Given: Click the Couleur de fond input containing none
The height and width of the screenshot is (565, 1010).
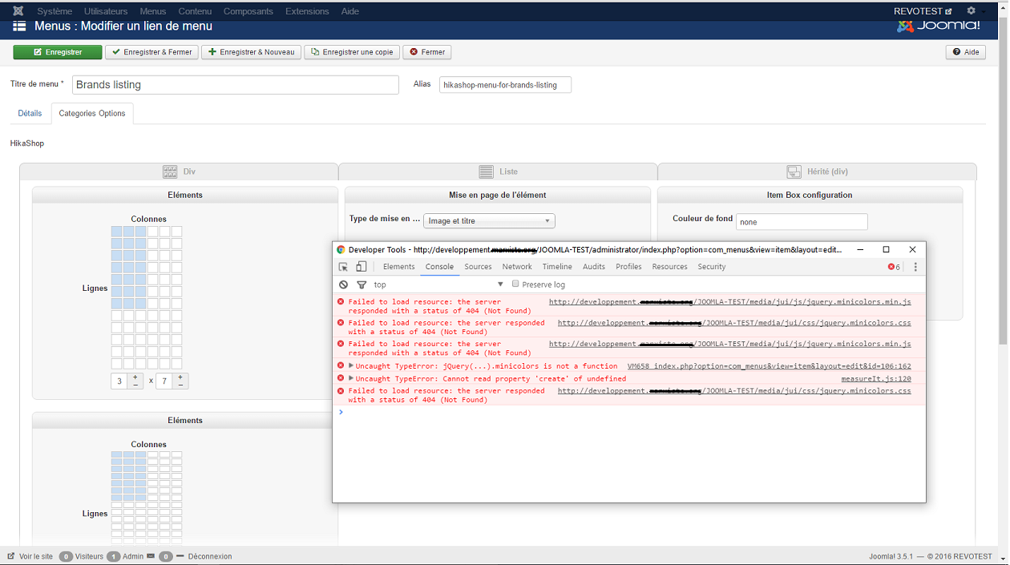Looking at the screenshot, I should pos(802,222).
